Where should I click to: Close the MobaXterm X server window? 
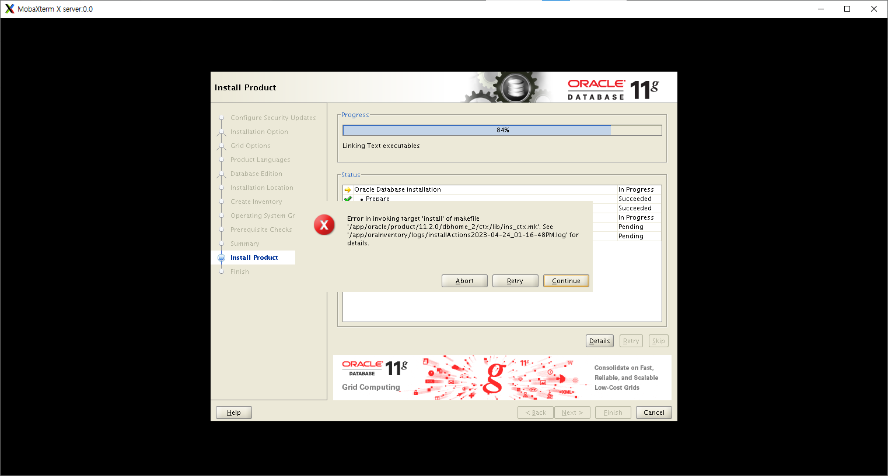tap(874, 9)
